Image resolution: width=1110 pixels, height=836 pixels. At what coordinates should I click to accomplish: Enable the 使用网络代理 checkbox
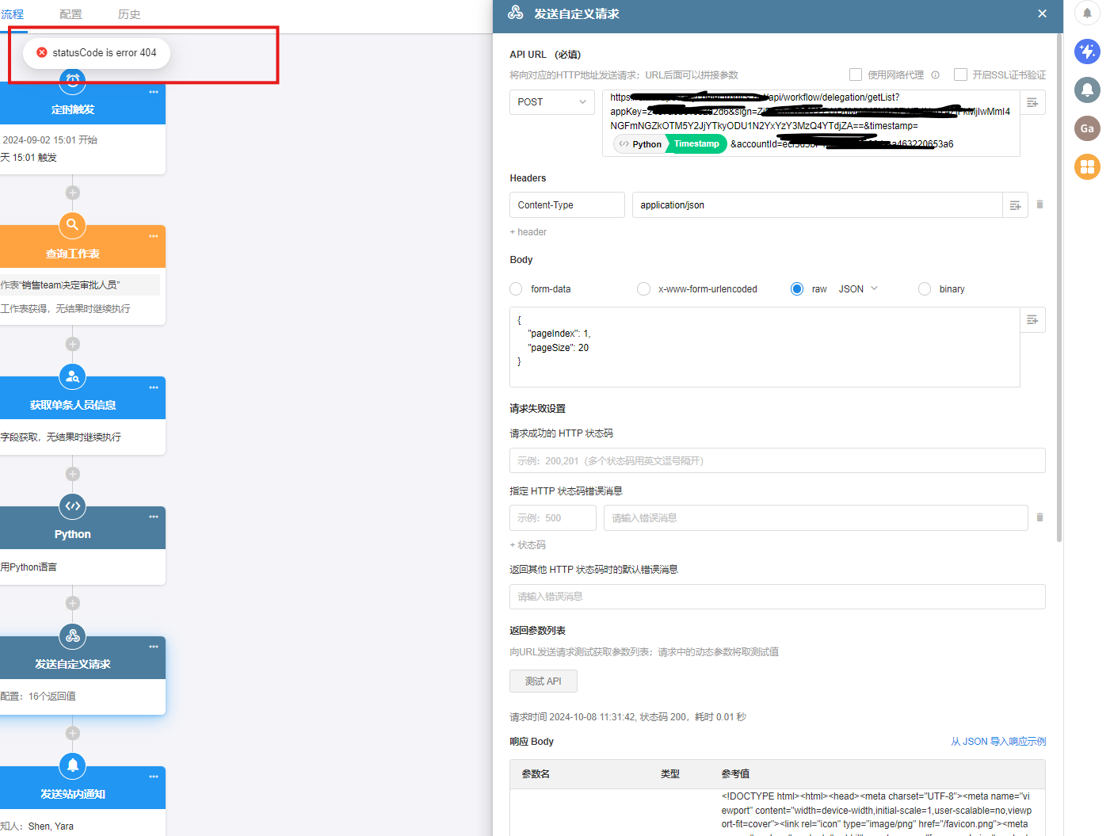(856, 74)
